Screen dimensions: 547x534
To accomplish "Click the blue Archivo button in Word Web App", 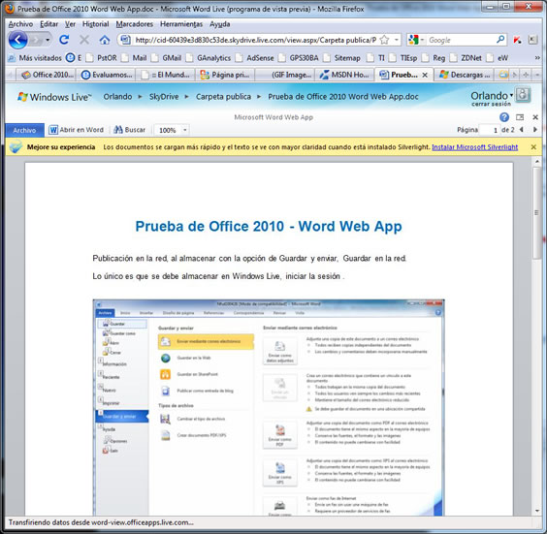I will [x=24, y=130].
